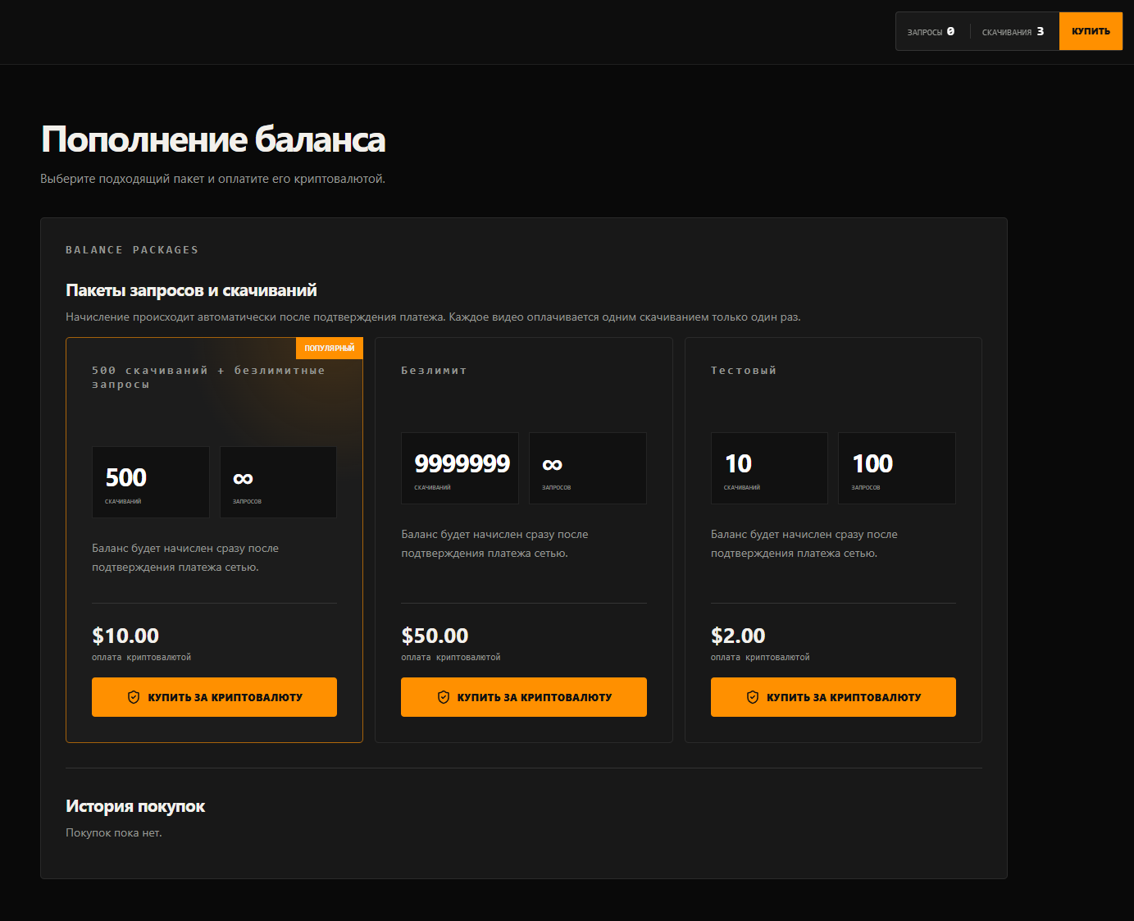
Task: Click the $2.00 price text
Action: point(738,636)
